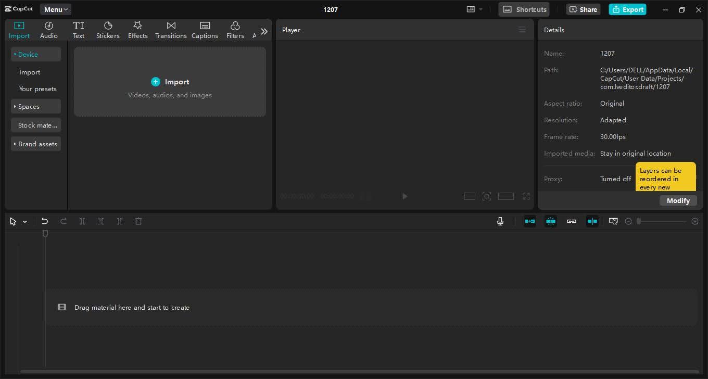Click the timeline cover settings icon
This screenshot has width=708, height=379.
point(613,221)
